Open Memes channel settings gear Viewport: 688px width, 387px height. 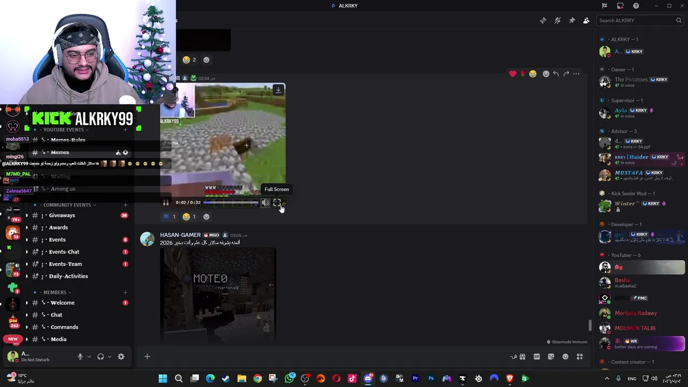coord(125,153)
